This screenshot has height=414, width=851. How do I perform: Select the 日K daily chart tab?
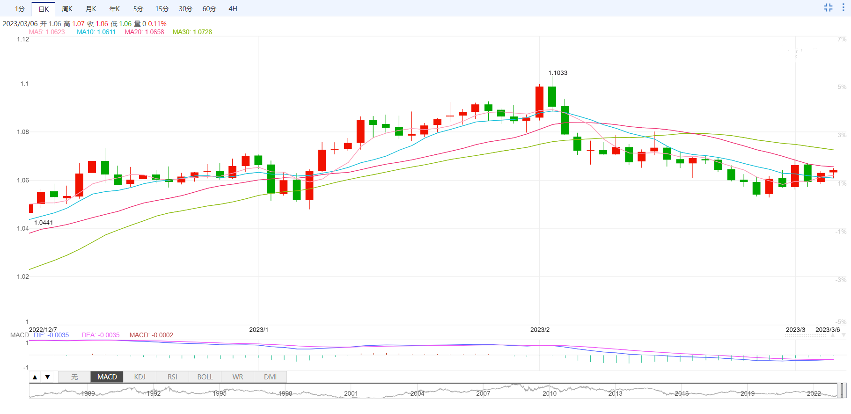click(x=44, y=9)
